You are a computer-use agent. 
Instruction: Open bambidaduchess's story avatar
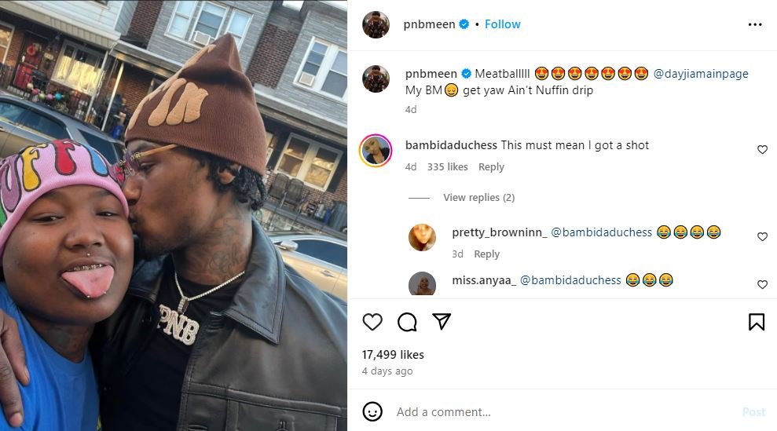point(376,150)
